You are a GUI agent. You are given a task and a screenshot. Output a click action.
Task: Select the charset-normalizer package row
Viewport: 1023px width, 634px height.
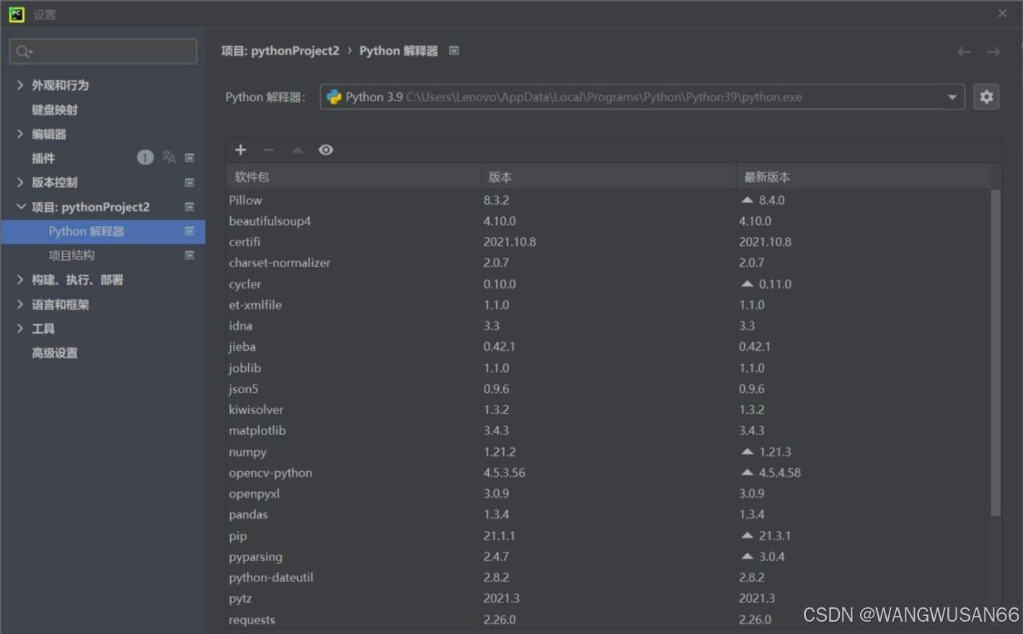(x=608, y=263)
